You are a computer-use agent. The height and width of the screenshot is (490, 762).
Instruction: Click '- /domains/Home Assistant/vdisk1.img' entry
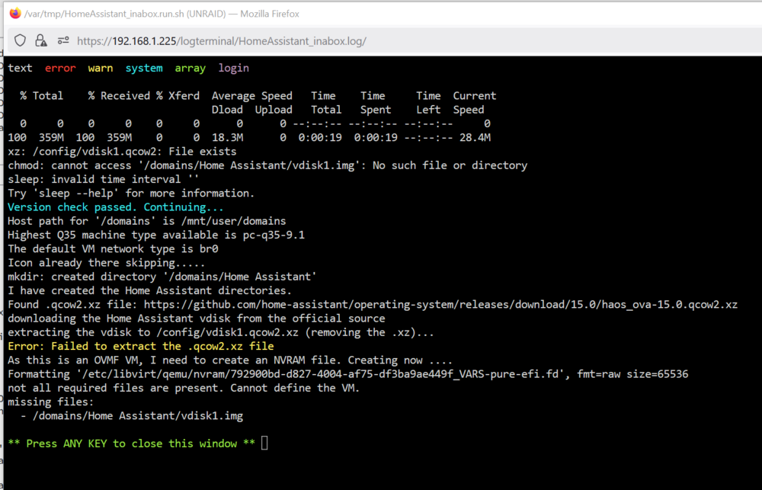pyautogui.click(x=132, y=416)
